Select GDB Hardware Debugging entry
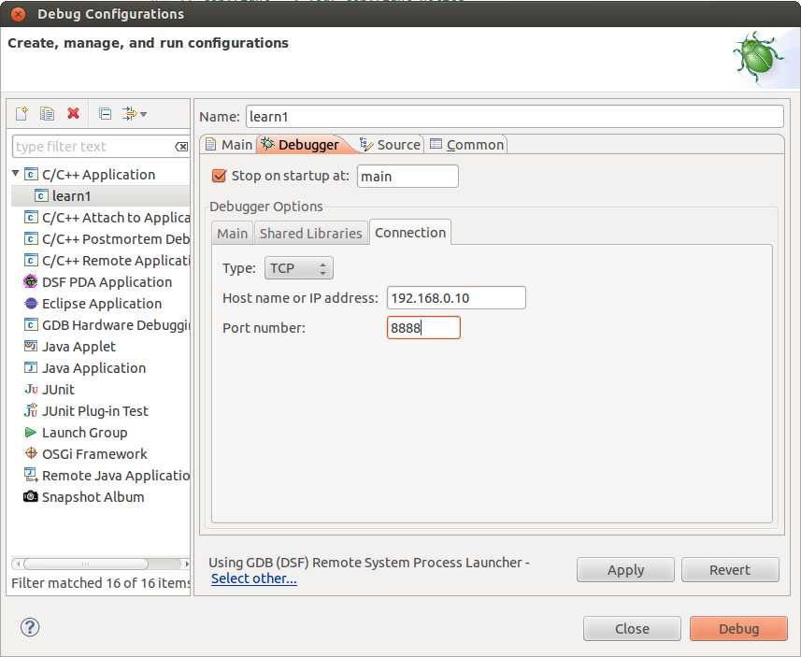Image resolution: width=801 pixels, height=657 pixels. pos(116,325)
